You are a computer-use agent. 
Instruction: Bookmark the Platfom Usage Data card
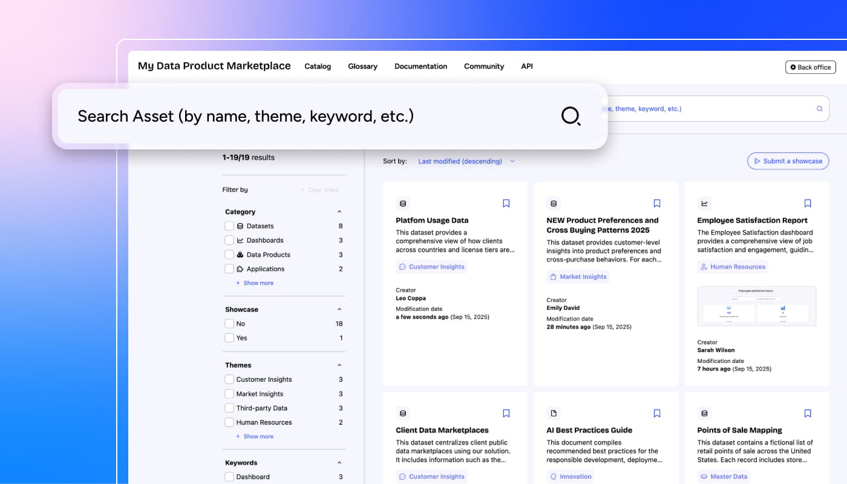[506, 203]
